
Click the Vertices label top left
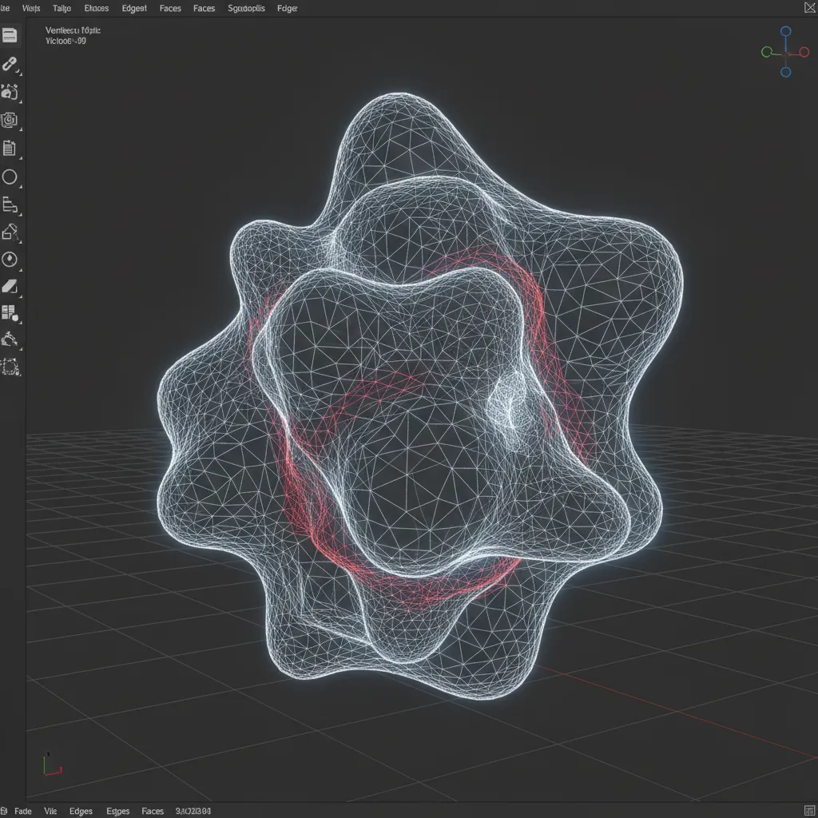pos(72,29)
